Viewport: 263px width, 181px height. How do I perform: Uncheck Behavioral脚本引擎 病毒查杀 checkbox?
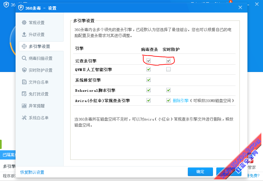pos(148,90)
